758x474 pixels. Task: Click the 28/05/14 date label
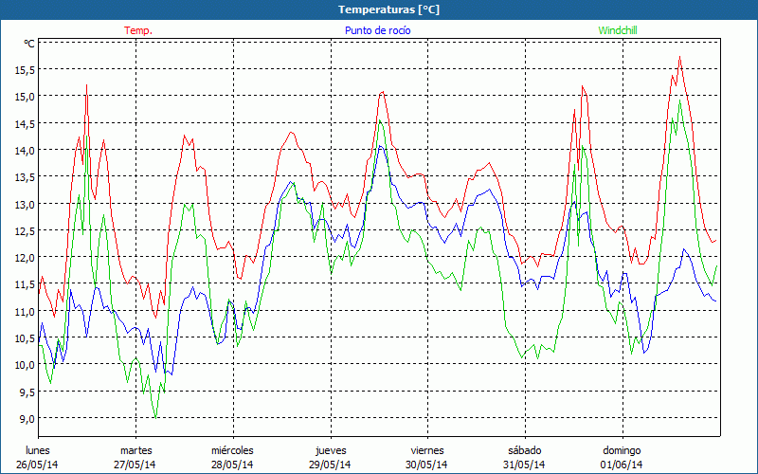(x=232, y=465)
